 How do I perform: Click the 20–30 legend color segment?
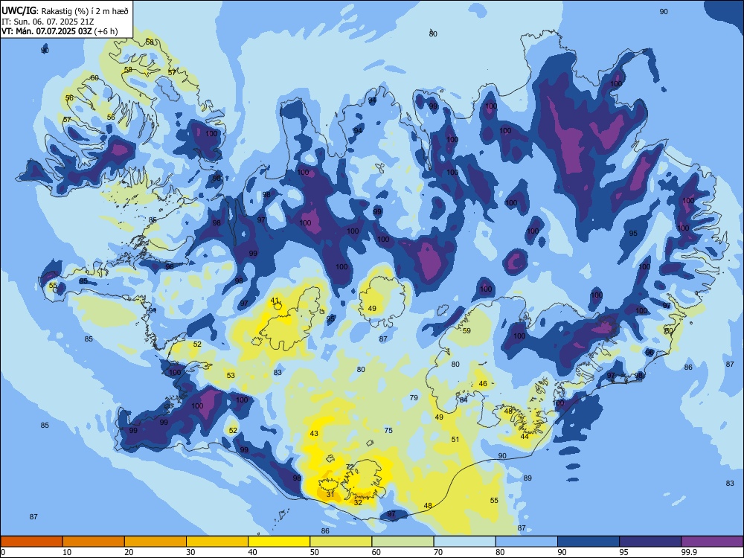(x=155, y=542)
